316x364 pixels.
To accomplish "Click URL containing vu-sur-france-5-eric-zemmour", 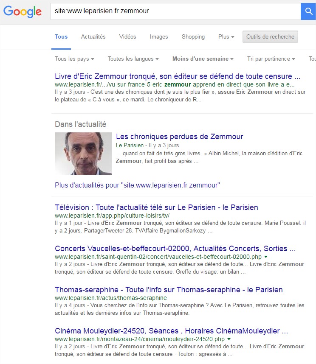I will tap(175, 84).
